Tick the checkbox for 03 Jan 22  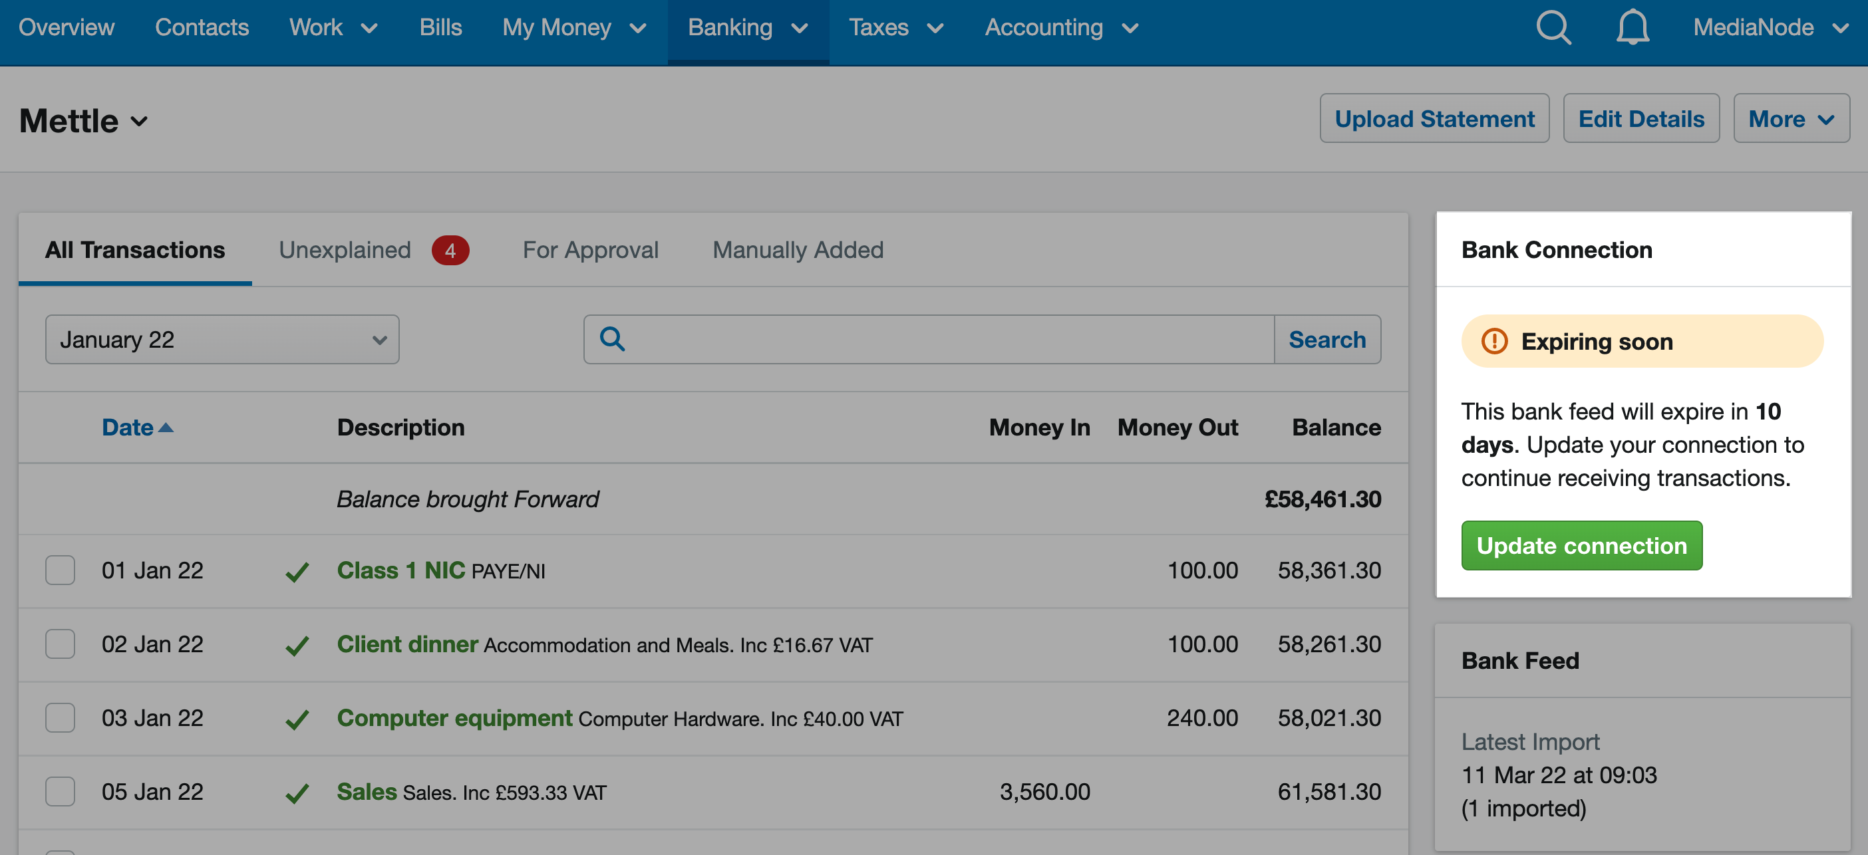click(60, 718)
